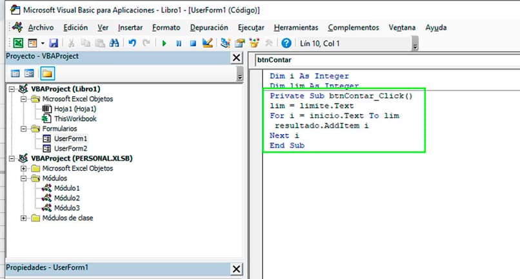Click the Cut scissors icon
The height and width of the screenshot is (279, 520).
(x=71, y=43)
